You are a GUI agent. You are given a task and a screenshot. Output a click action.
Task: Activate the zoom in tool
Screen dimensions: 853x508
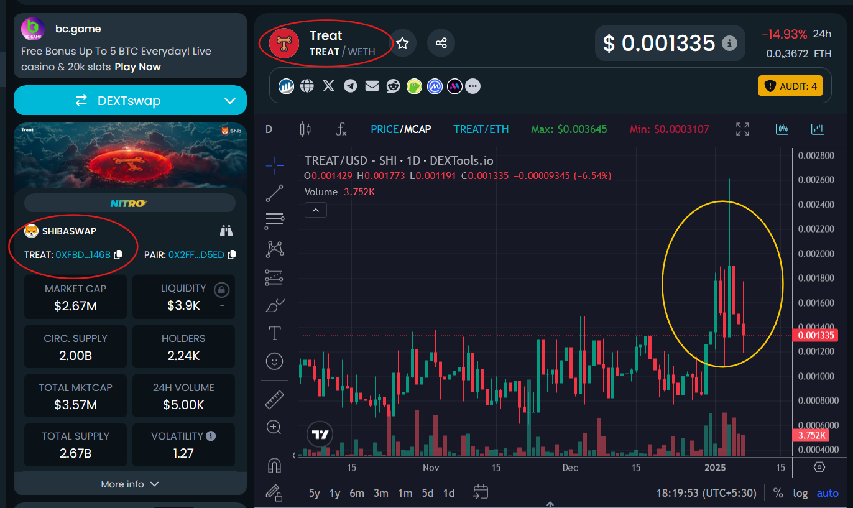274,427
